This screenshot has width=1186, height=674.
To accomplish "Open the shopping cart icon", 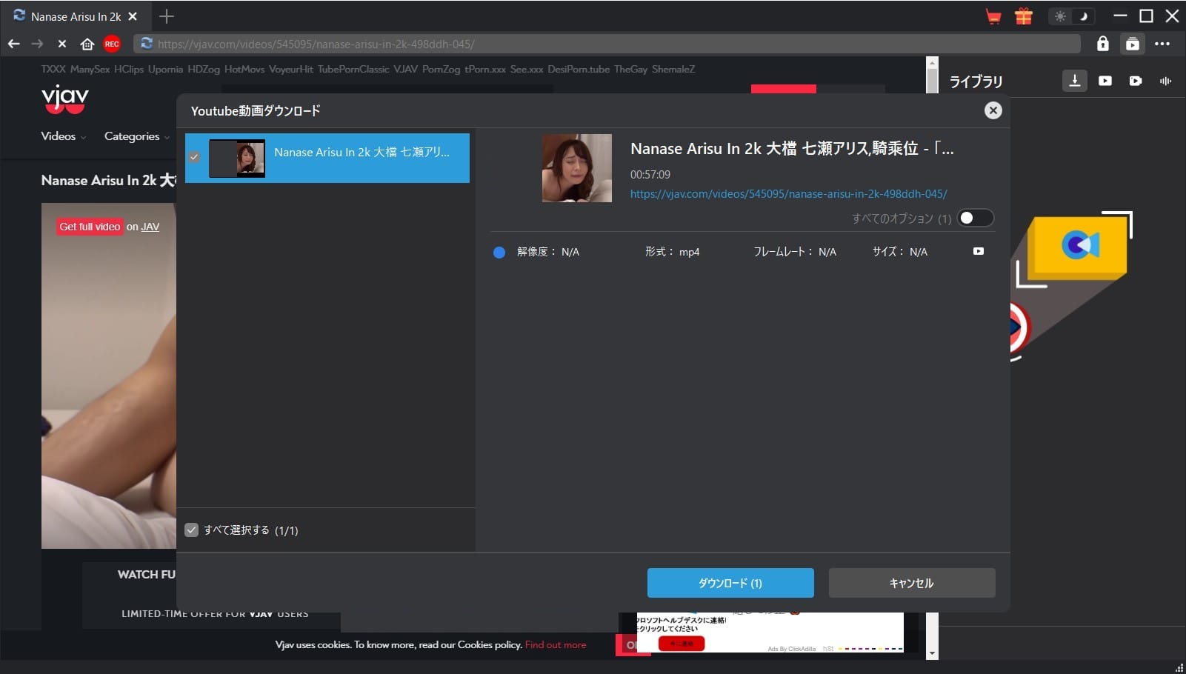I will point(993,16).
